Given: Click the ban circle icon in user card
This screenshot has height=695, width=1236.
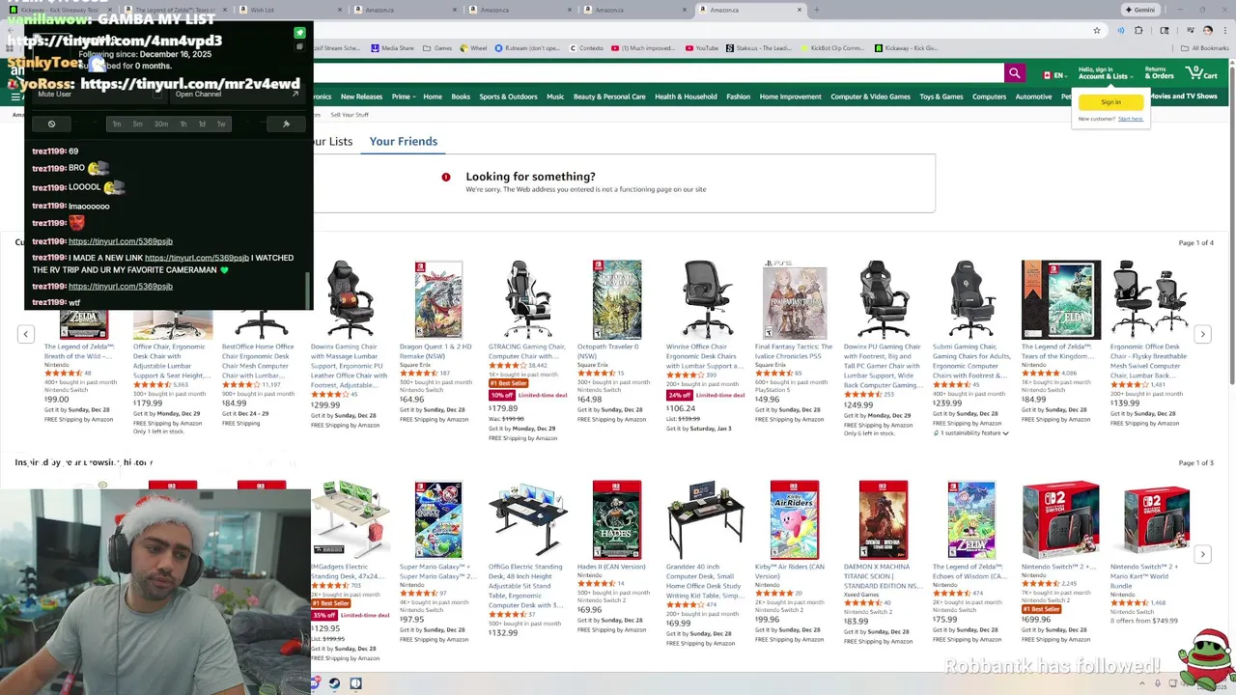Looking at the screenshot, I should 51,124.
